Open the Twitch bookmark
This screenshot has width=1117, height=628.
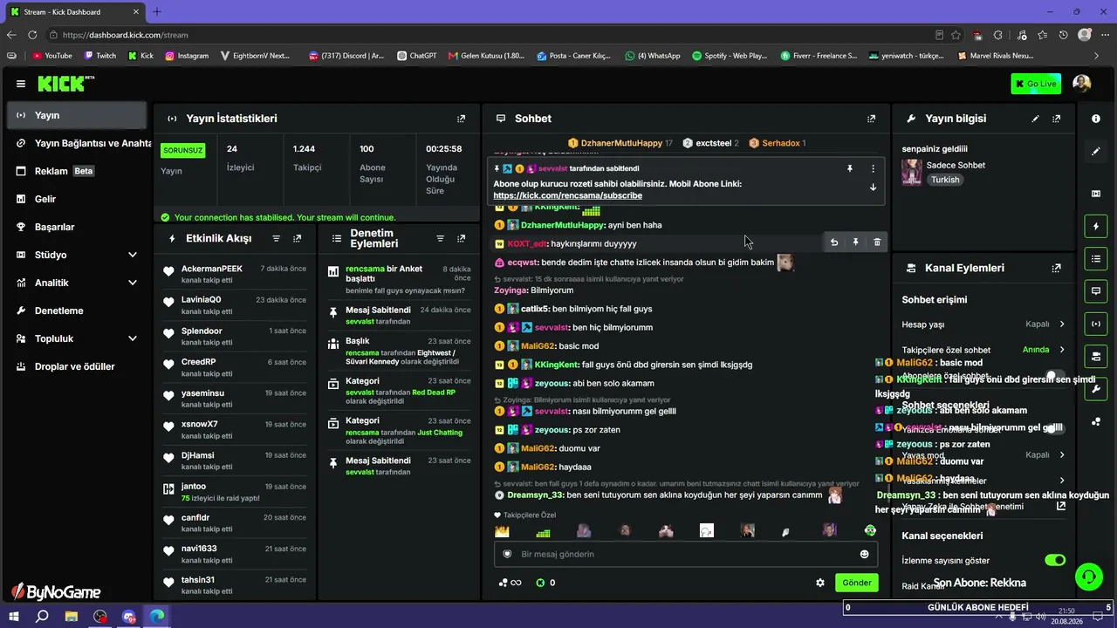100,56
